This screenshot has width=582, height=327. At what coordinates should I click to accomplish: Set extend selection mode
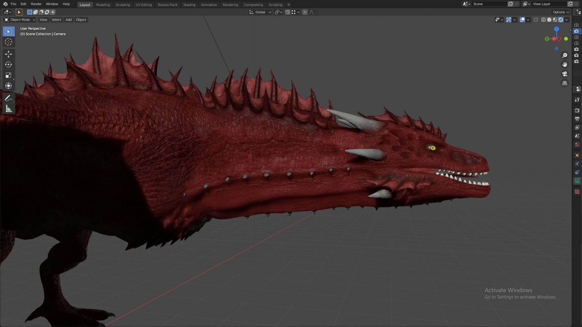[x=35, y=12]
